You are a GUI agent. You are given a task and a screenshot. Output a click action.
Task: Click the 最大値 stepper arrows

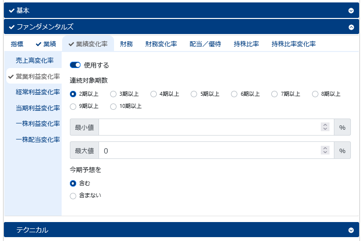325,150
